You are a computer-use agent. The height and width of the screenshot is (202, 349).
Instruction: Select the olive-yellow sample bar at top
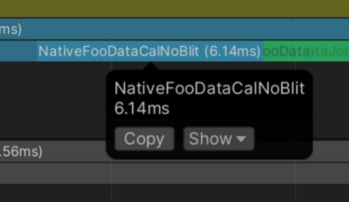pyautogui.click(x=174, y=8)
